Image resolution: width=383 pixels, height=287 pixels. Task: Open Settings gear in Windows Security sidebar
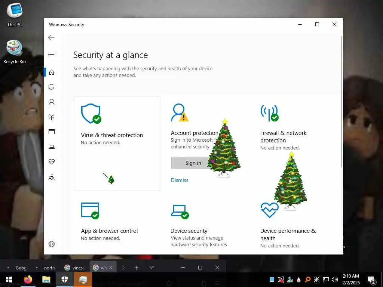pyautogui.click(x=52, y=244)
